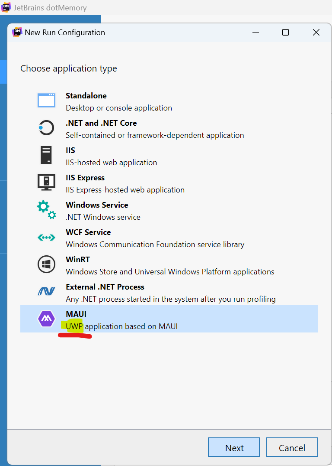Viewport: 332px width, 466px height.
Task: Pick the WCF Service title
Action: coord(88,232)
